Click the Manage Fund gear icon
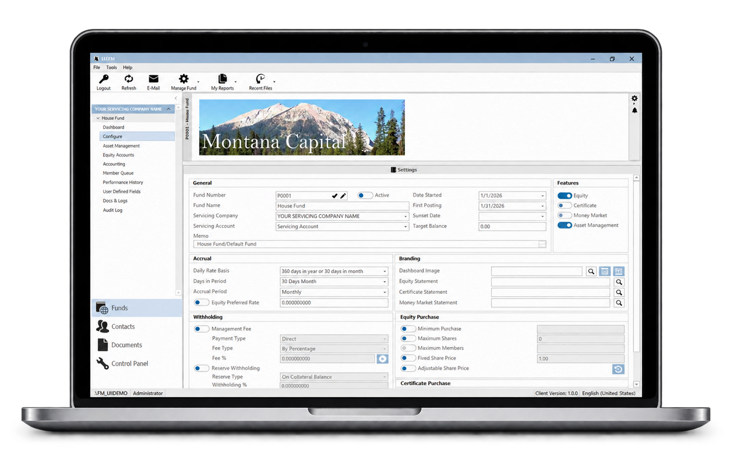Screen dimensions: 732x450 click(184, 79)
